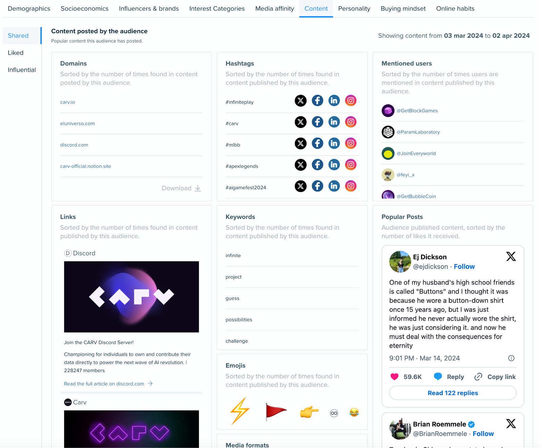Open the Demographics tab
Image resolution: width=542 pixels, height=448 pixels.
[29, 8]
